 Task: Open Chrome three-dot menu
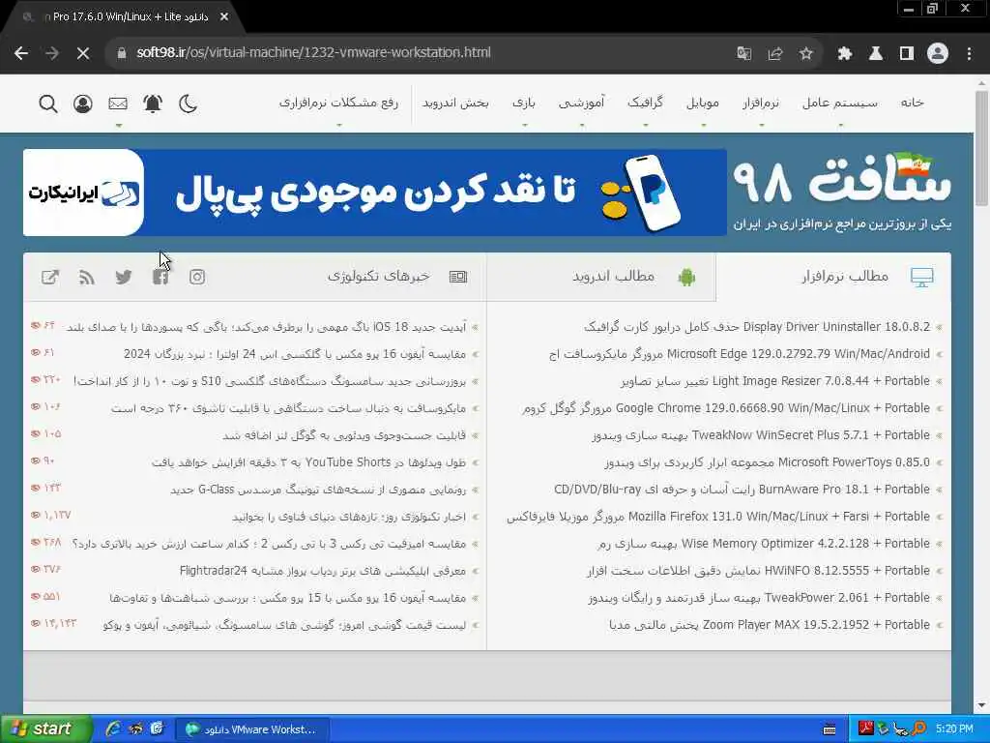969,54
